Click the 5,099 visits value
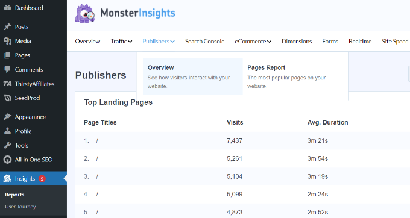410x218 pixels. pyautogui.click(x=235, y=194)
